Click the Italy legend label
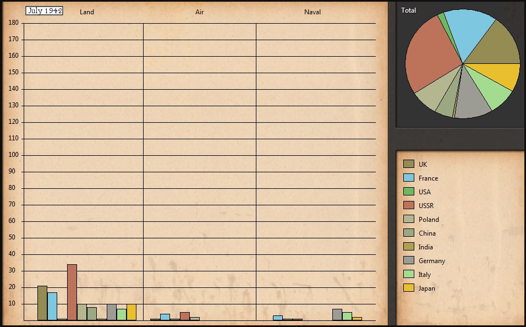526x327 pixels. [x=424, y=274]
